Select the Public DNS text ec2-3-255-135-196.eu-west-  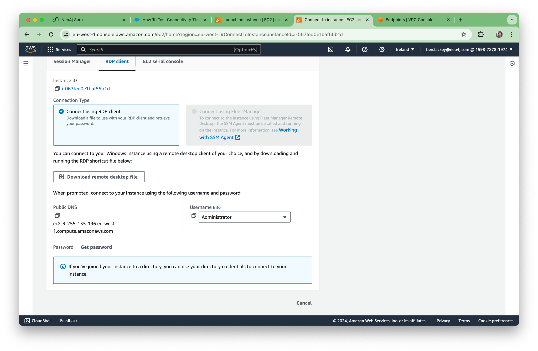point(85,224)
